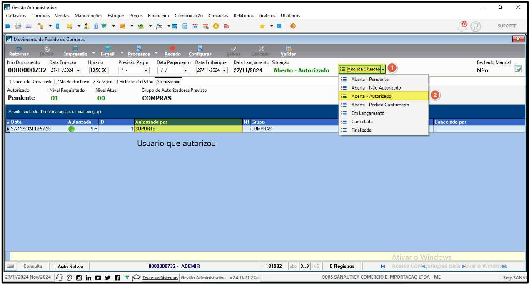Expand the Impressão dropdown arrow
The width and height of the screenshot is (529, 284).
(93, 53)
